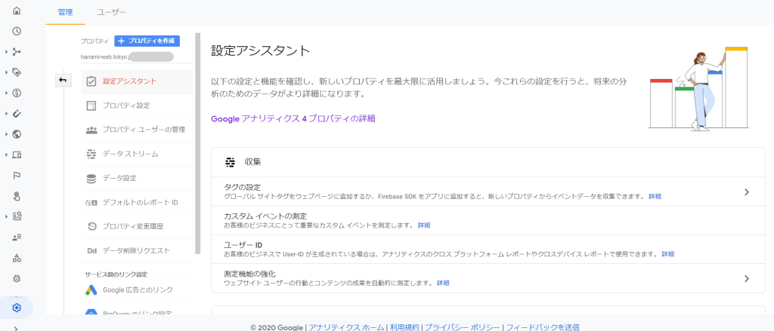Open the Demographics globe icon
The width and height of the screenshot is (774, 331).
coord(17,134)
